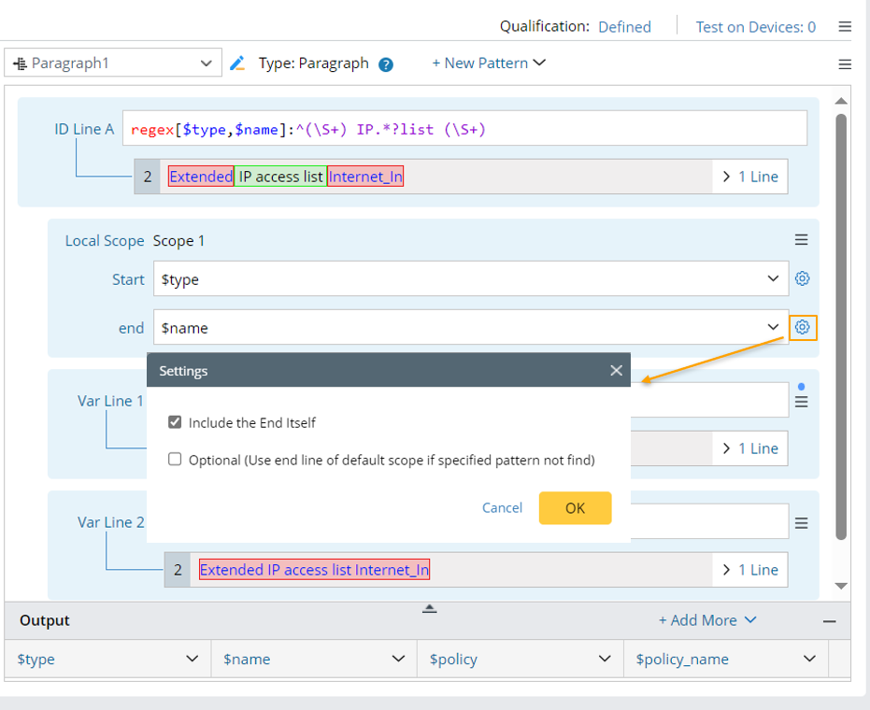This screenshot has width=870, height=710.
Task: Open the hamburger menu on the Paragraph type row
Action: 845,64
